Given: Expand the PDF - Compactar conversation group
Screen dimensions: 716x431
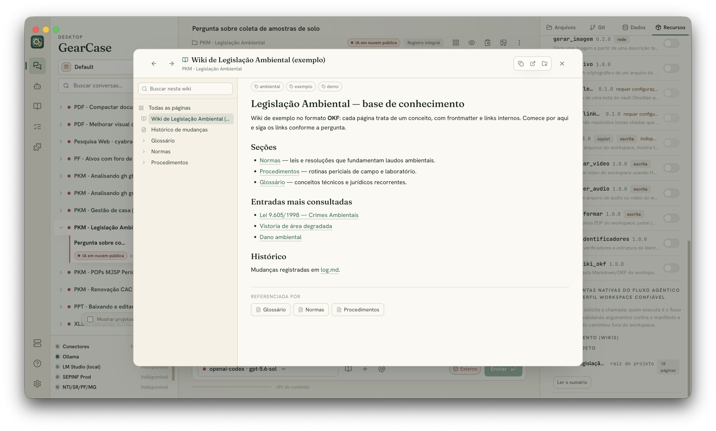Looking at the screenshot, I should coord(61,107).
